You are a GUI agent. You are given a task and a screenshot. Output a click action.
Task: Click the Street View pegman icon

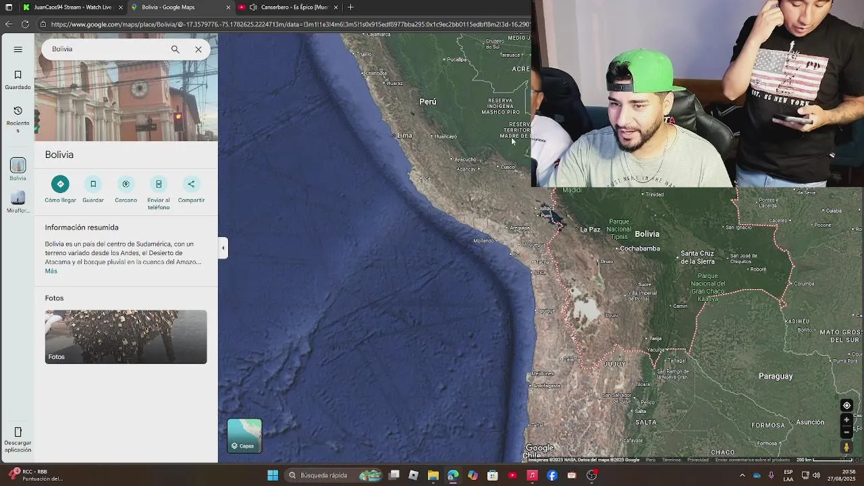coord(846,447)
